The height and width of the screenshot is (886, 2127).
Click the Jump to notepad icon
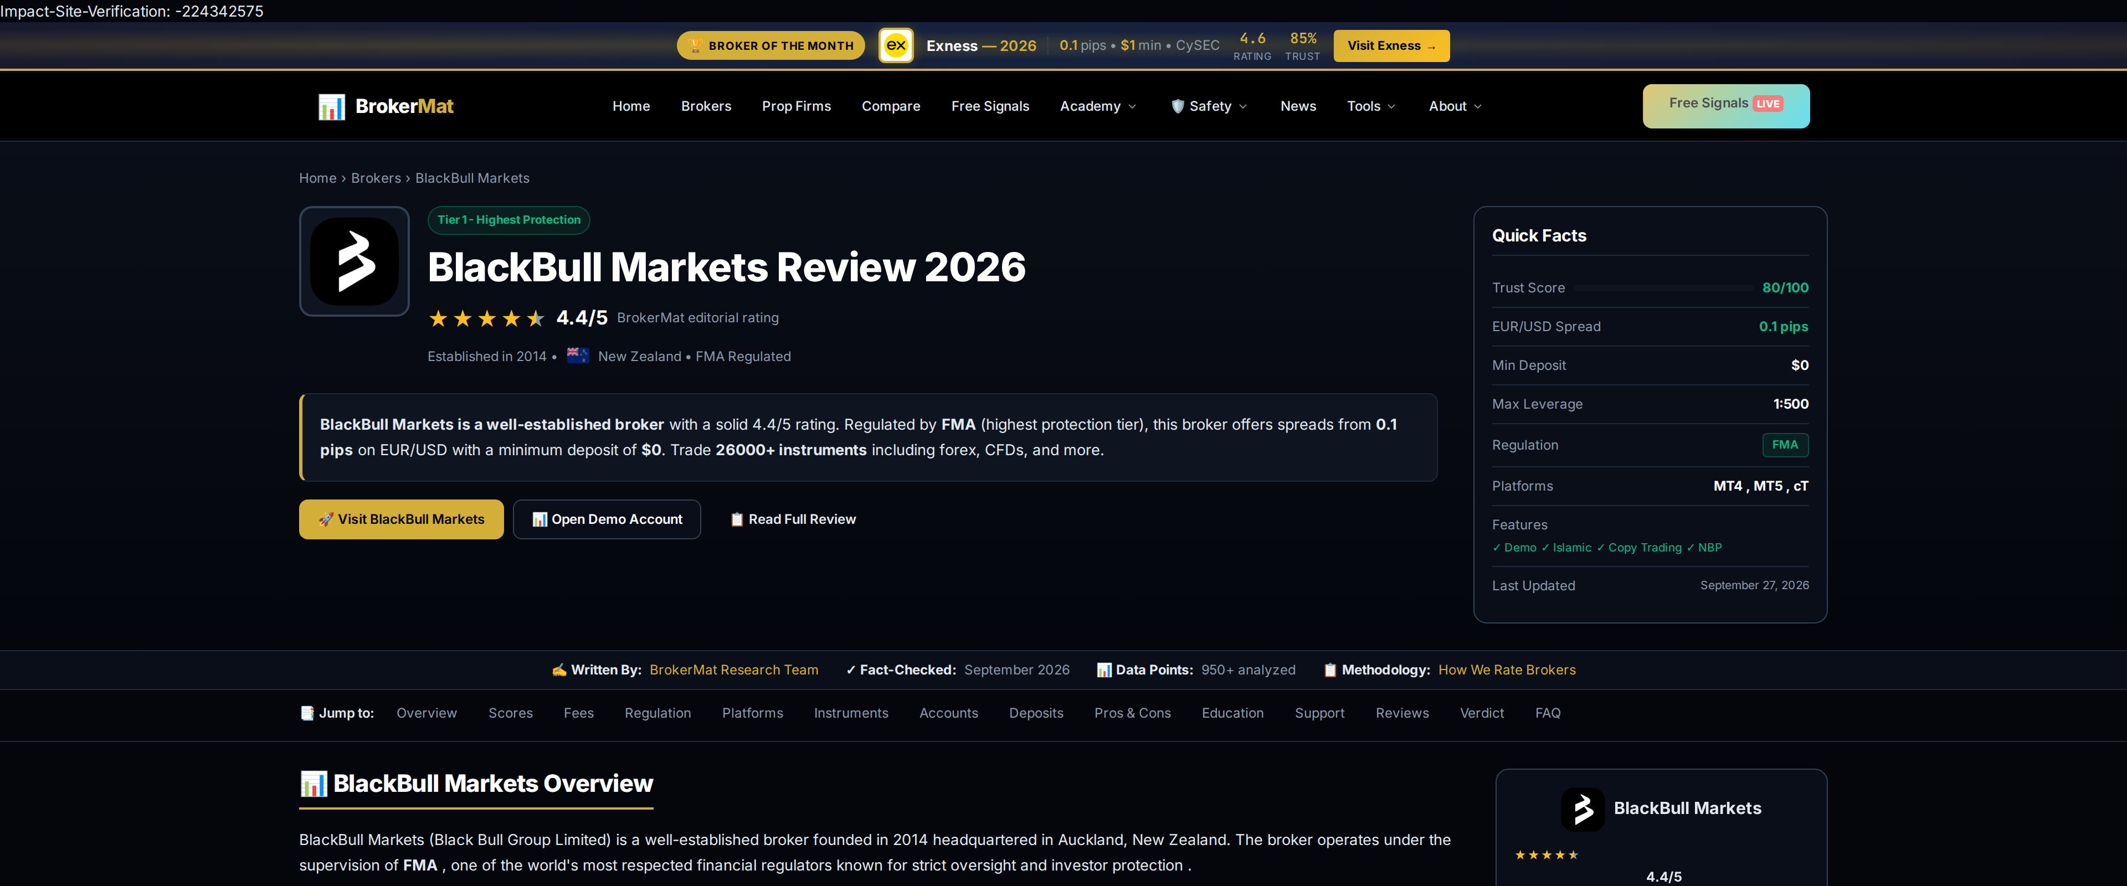tap(307, 713)
